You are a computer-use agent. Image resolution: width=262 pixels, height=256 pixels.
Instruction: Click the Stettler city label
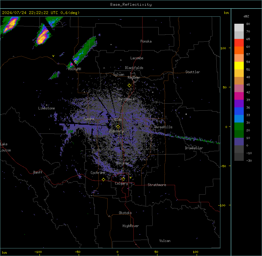click(x=193, y=72)
